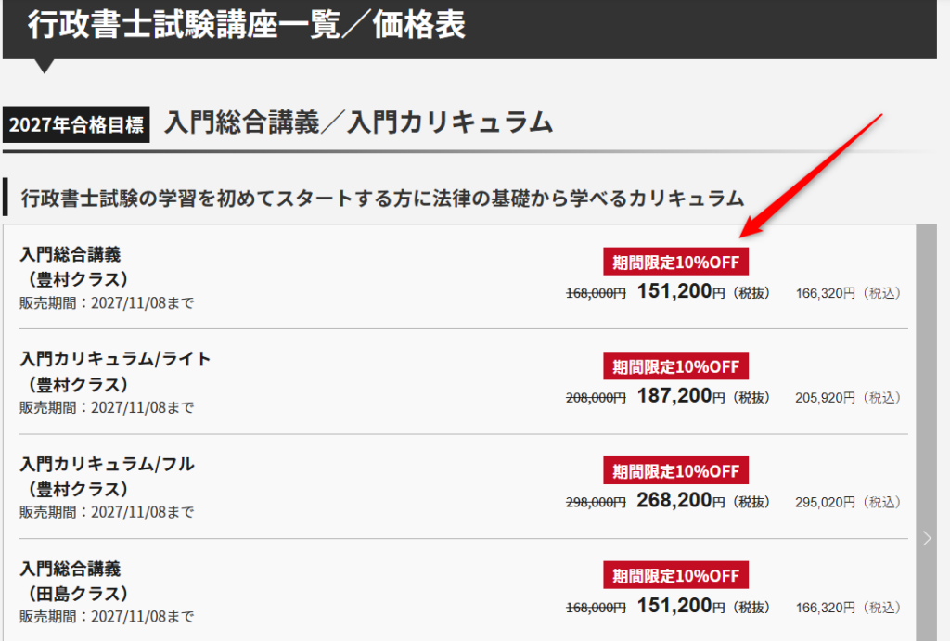Open the 入門総合講義 (豊村クラス) course title
Image resolution: width=950 pixels, height=641 pixels.
tap(71, 254)
